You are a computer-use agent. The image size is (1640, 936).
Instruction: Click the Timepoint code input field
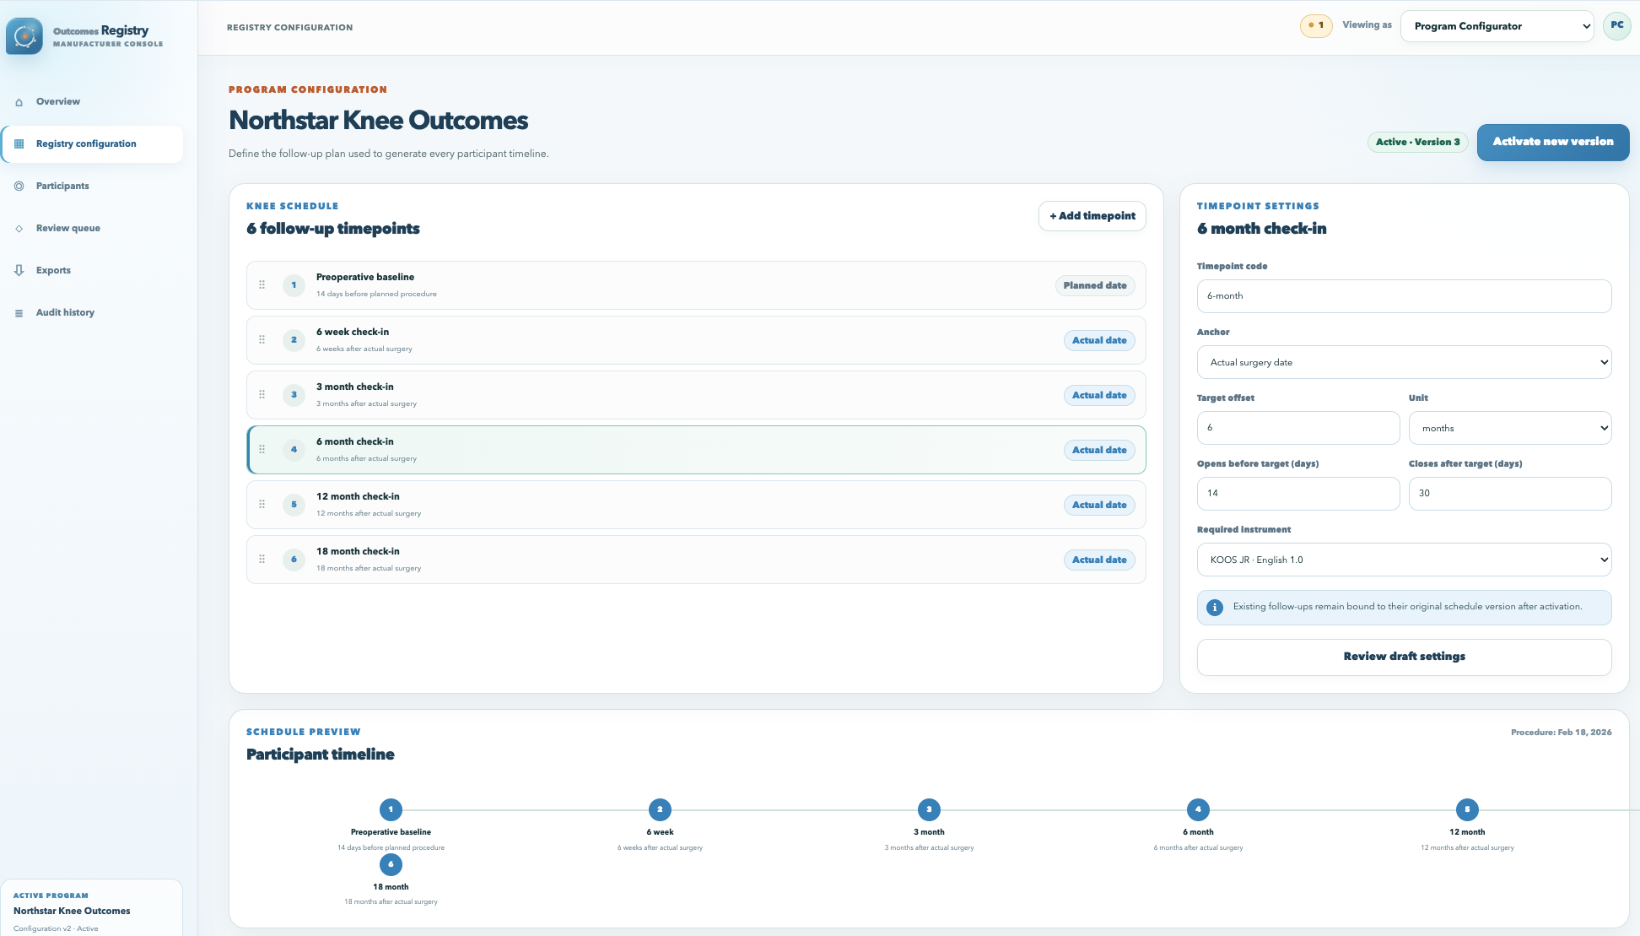tap(1404, 296)
